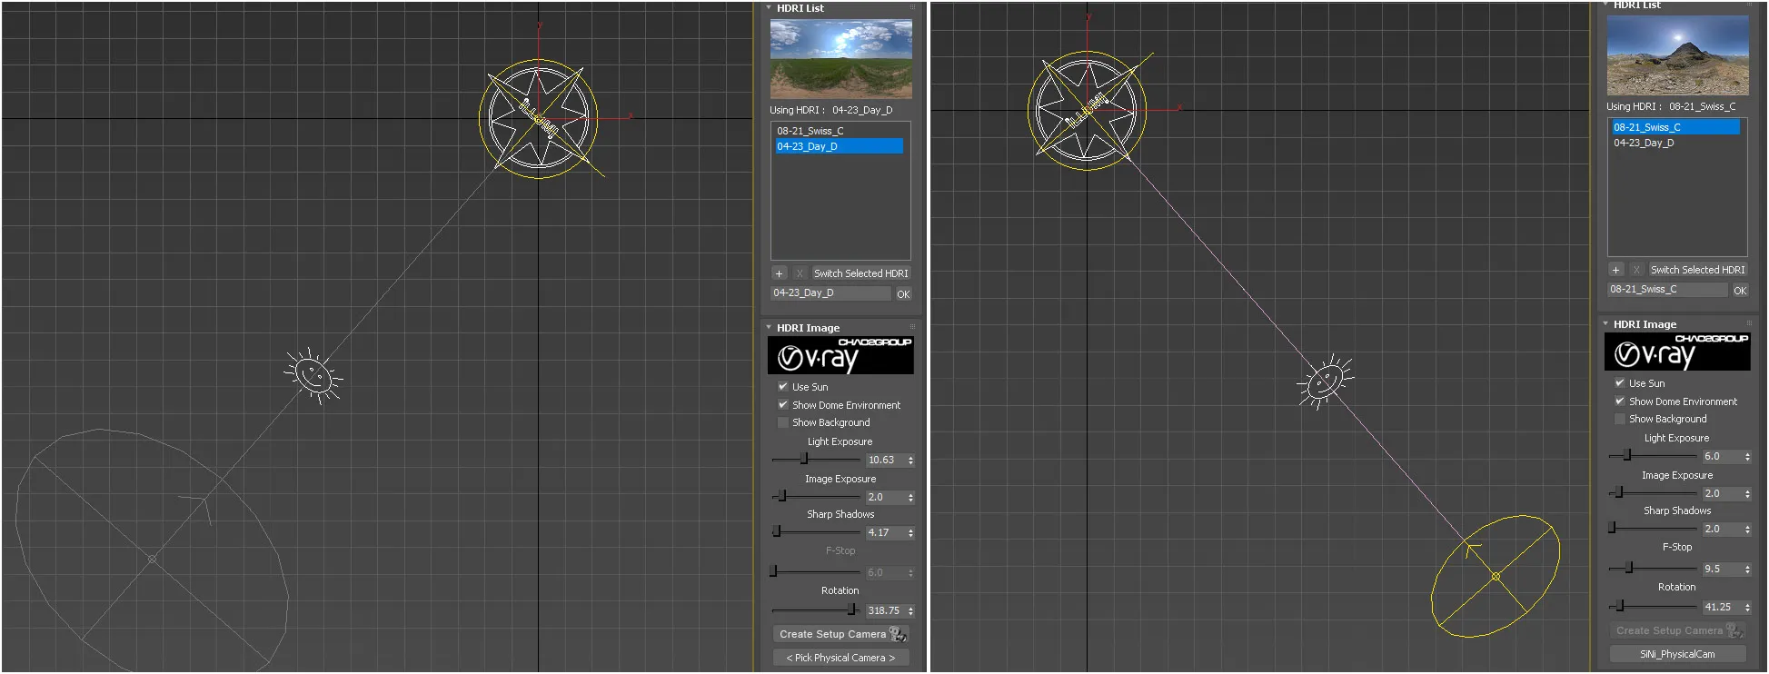This screenshot has height=674, width=1769.
Task: Click the X remove-HDRI button in left panel
Action: (800, 273)
